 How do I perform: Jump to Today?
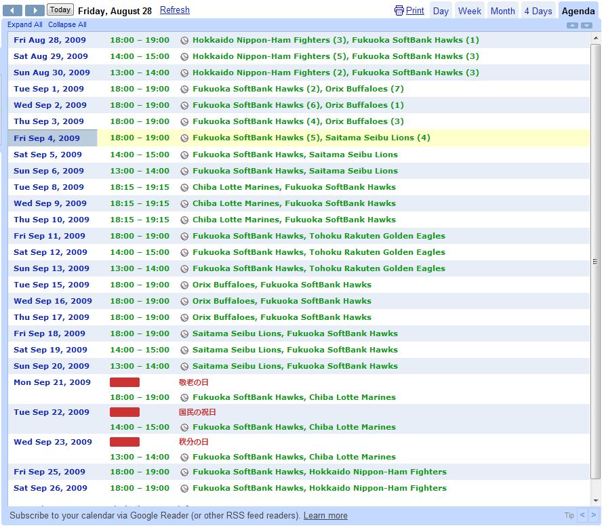[60, 9]
